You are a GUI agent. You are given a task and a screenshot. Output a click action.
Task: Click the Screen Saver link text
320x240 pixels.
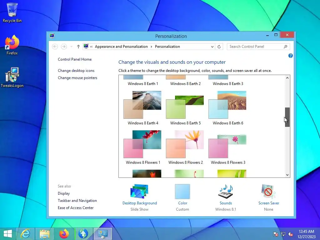pyautogui.click(x=268, y=203)
